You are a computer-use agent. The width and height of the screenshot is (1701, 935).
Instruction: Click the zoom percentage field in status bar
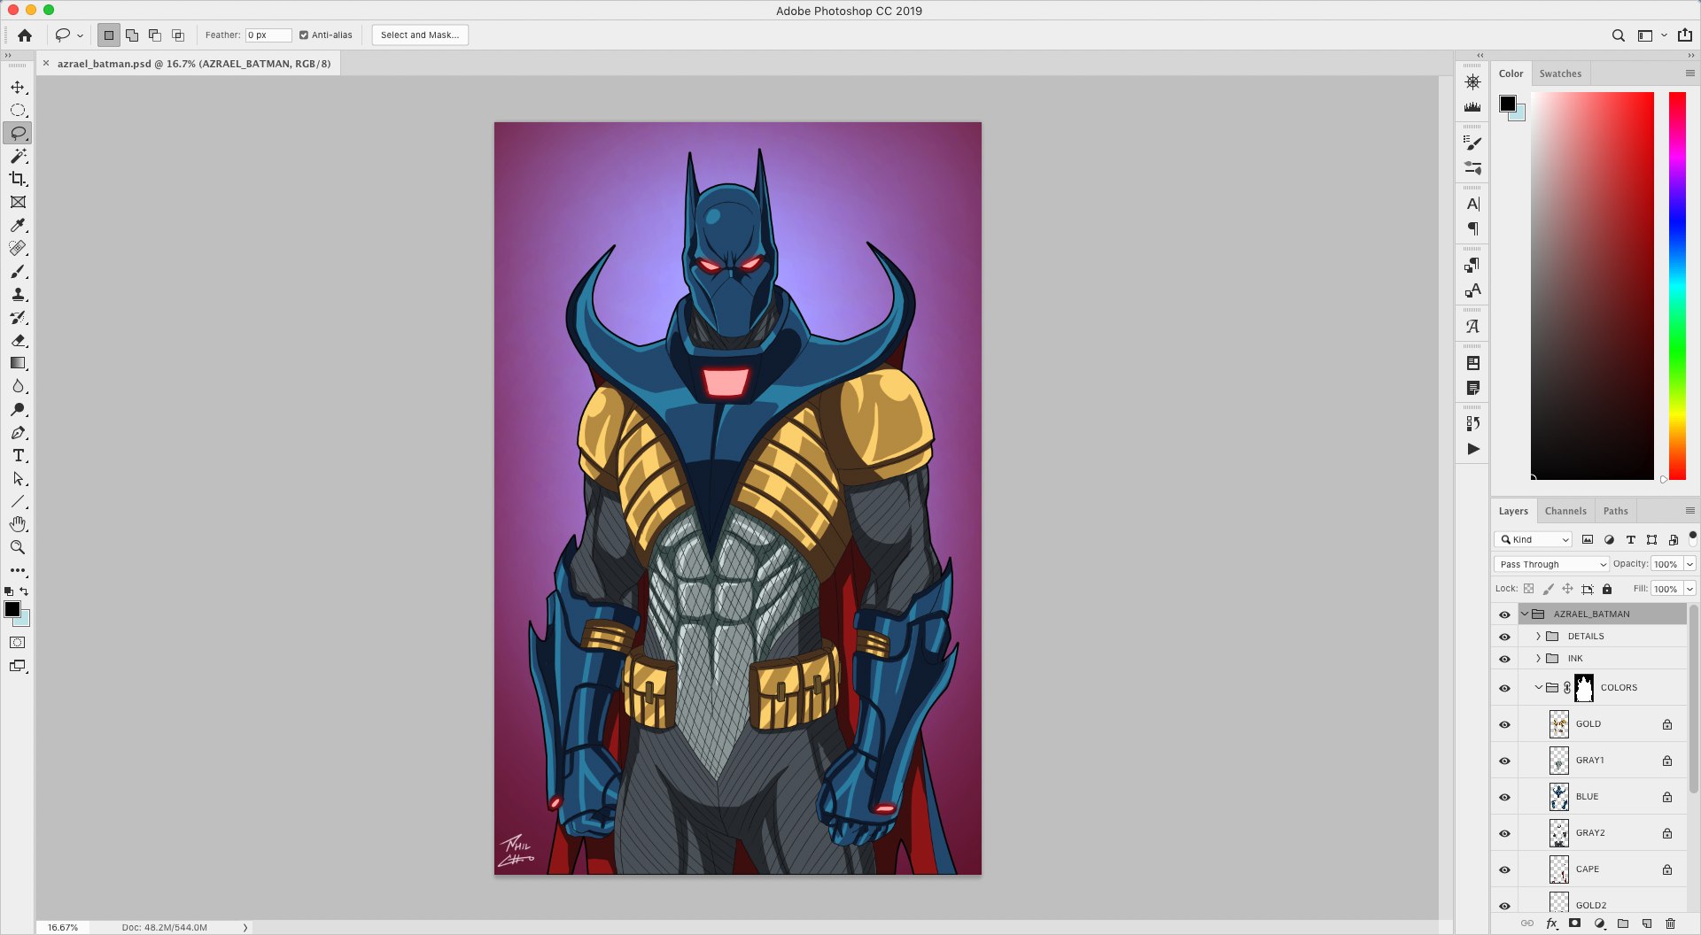63,928
